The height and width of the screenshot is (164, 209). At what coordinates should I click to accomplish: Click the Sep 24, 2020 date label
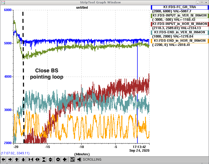139,151
